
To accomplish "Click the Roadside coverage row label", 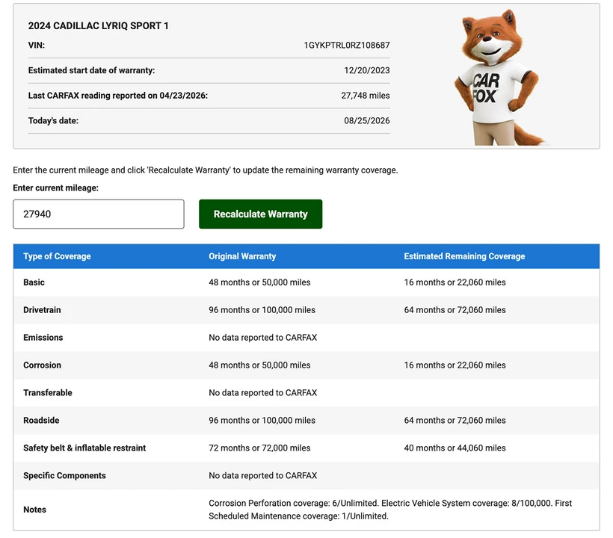I will (x=41, y=421).
